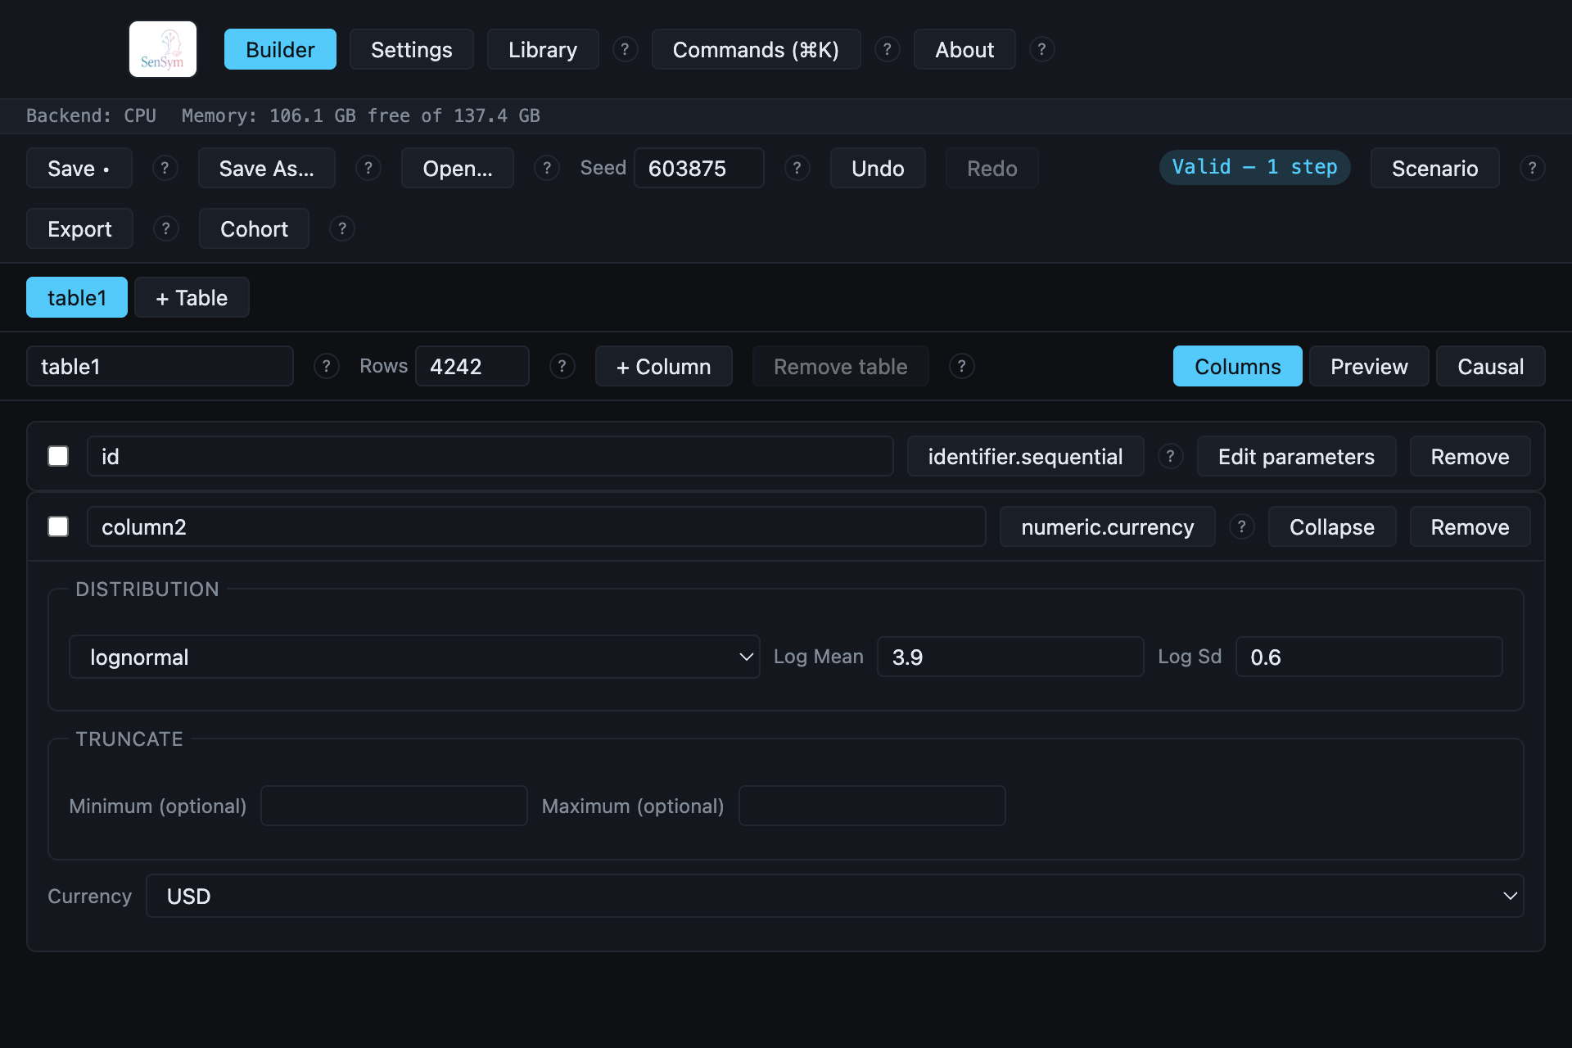Focus the Maximum (optional) field
Image resolution: width=1572 pixels, height=1048 pixels.
tap(872, 806)
